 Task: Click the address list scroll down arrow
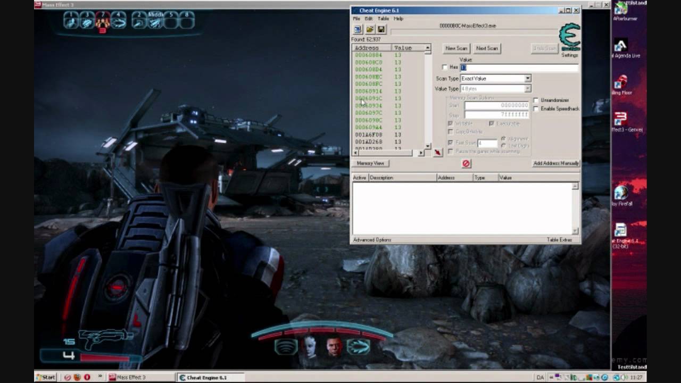point(427,146)
